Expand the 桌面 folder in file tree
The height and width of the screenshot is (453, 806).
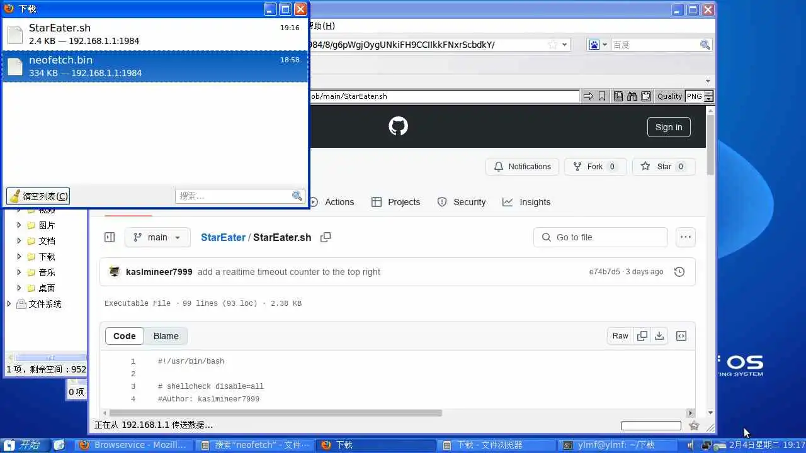pos(20,288)
